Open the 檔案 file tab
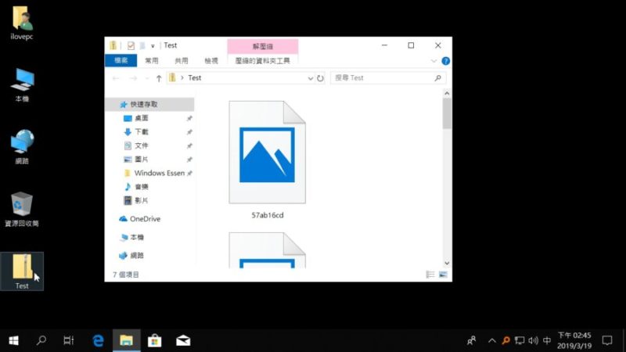 [x=121, y=61]
